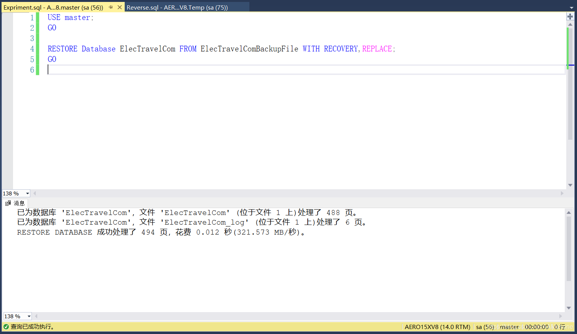Image resolution: width=577 pixels, height=334 pixels.
Task: Open the messages pane zoom dropdown
Action: pyautogui.click(x=29, y=316)
